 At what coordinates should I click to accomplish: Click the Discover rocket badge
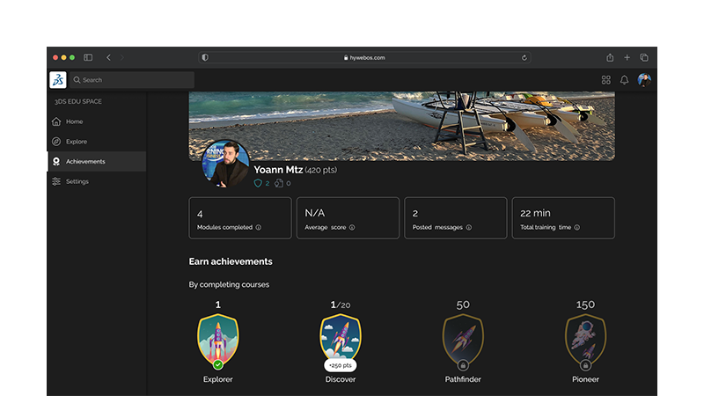(x=340, y=339)
